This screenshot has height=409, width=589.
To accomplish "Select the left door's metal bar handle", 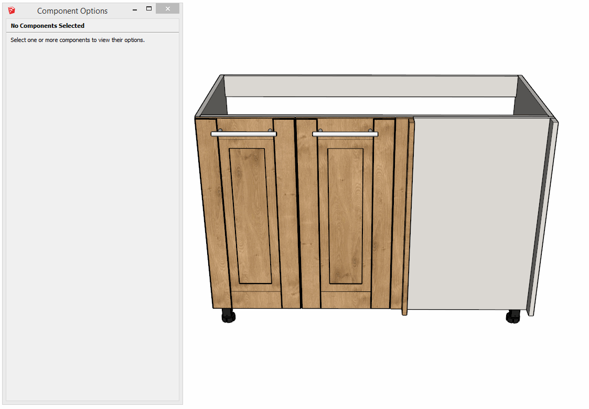I will (244, 134).
